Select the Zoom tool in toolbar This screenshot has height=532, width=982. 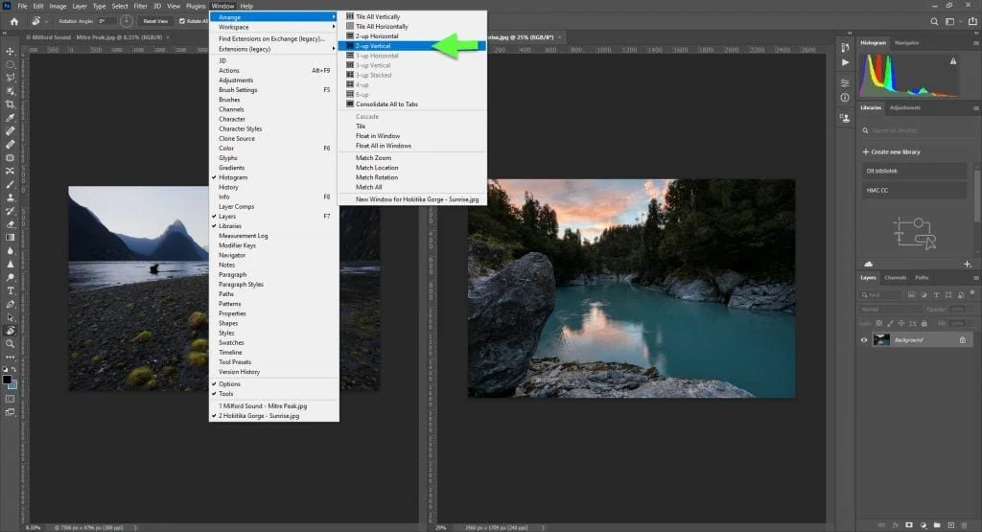[10, 343]
